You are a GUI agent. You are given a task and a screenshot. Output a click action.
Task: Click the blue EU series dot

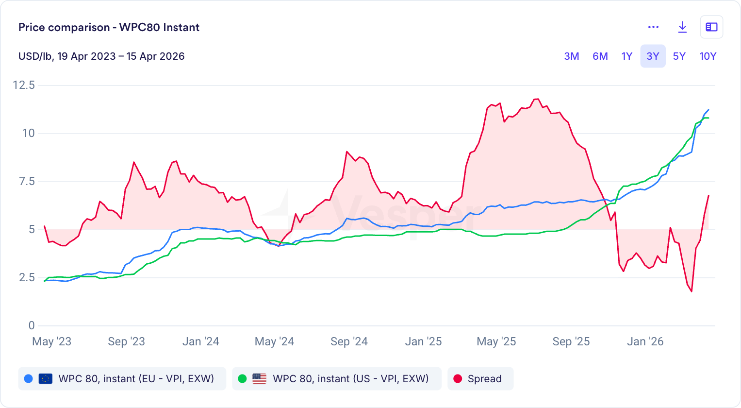pyautogui.click(x=28, y=379)
